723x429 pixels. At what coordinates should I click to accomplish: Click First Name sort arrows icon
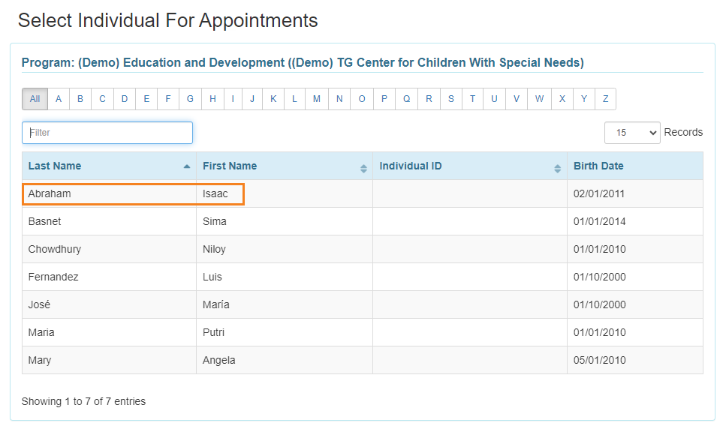coord(363,168)
